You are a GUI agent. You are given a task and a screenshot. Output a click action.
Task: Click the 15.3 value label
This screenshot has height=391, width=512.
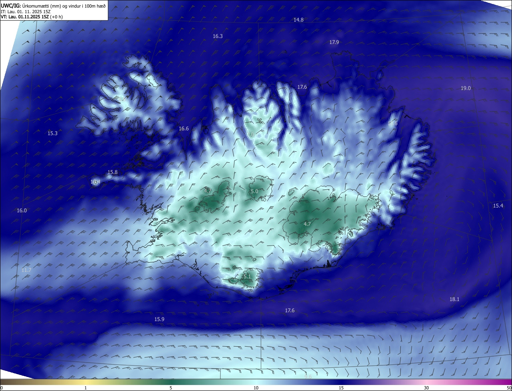point(52,133)
